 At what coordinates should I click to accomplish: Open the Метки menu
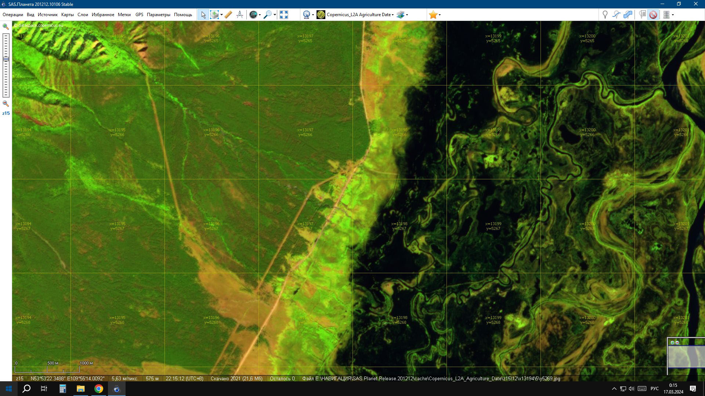pyautogui.click(x=124, y=15)
